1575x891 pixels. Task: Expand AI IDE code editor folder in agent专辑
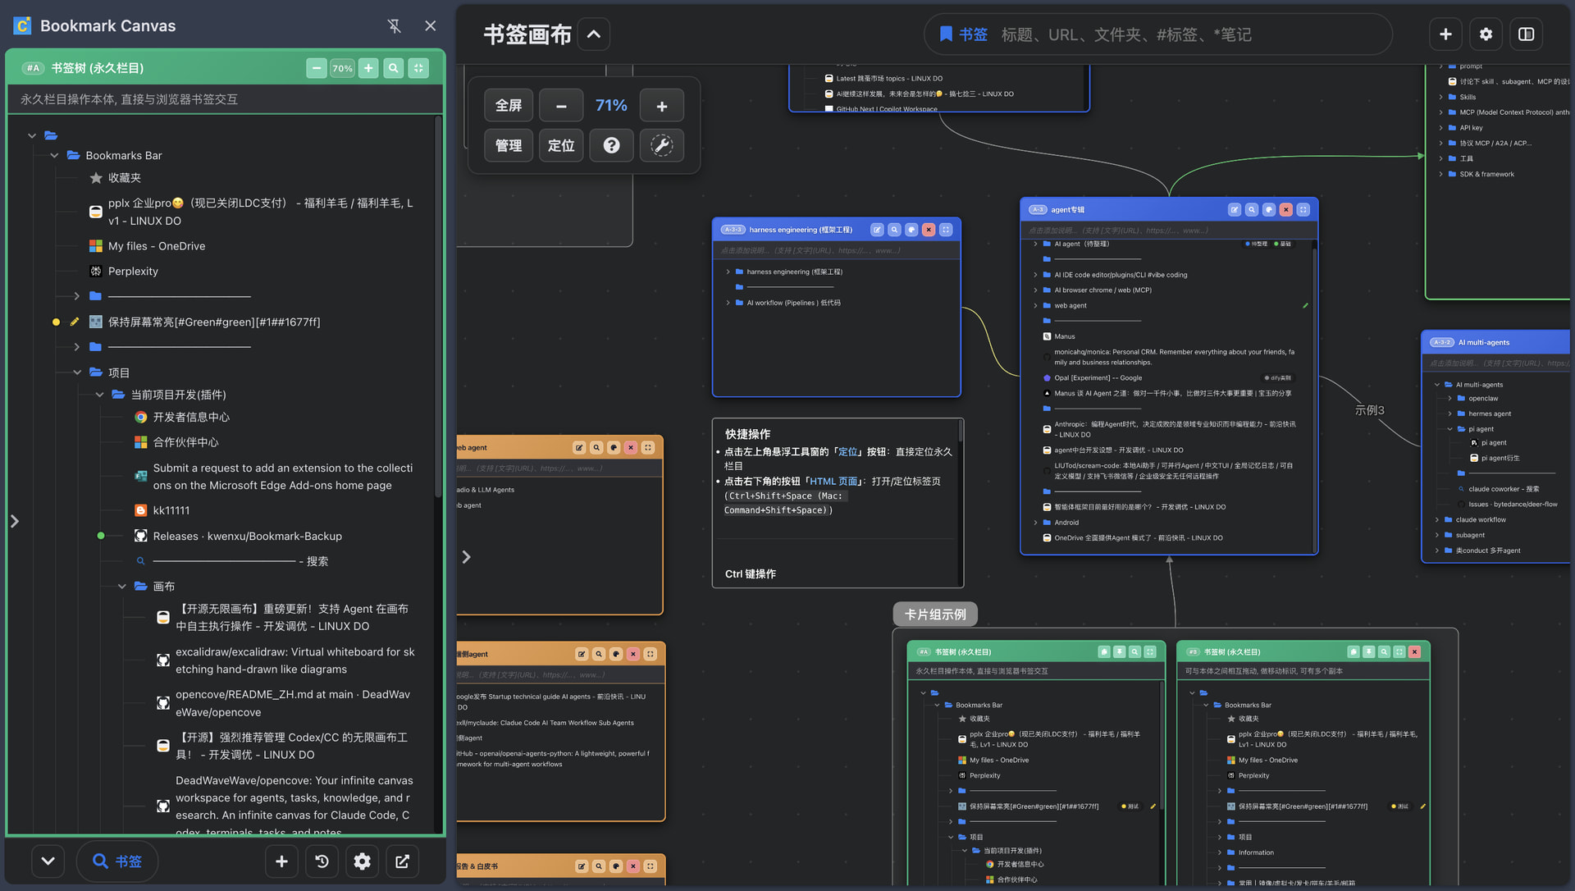point(1035,275)
